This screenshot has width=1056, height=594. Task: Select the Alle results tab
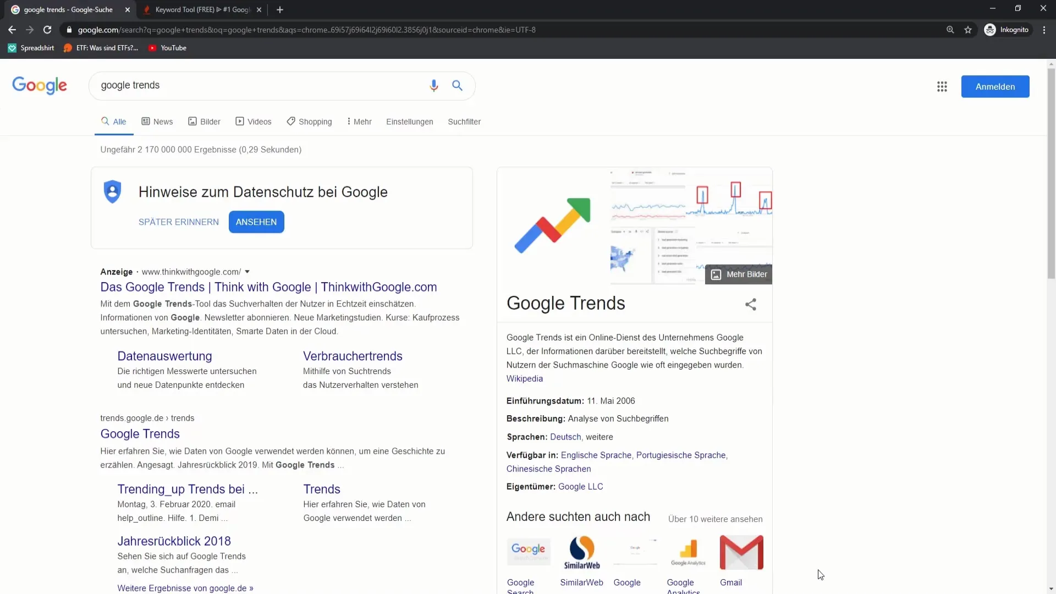114,122
